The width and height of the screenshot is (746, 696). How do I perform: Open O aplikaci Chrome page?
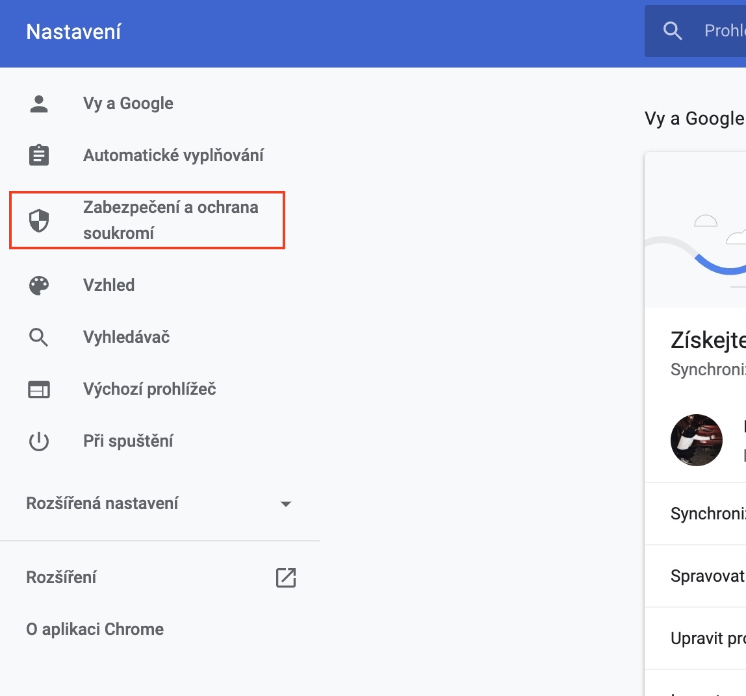coord(95,629)
